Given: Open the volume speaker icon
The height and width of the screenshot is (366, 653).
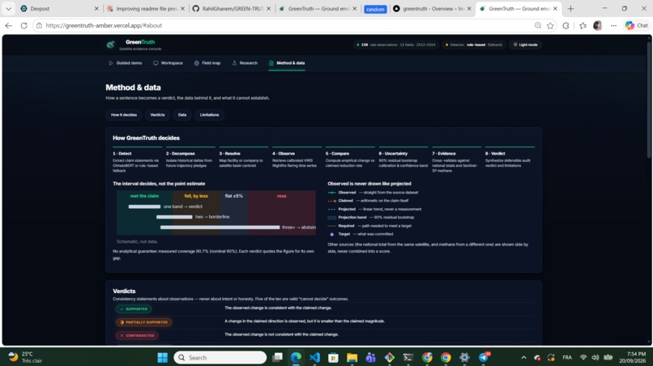Looking at the screenshot, I should coord(595,357).
